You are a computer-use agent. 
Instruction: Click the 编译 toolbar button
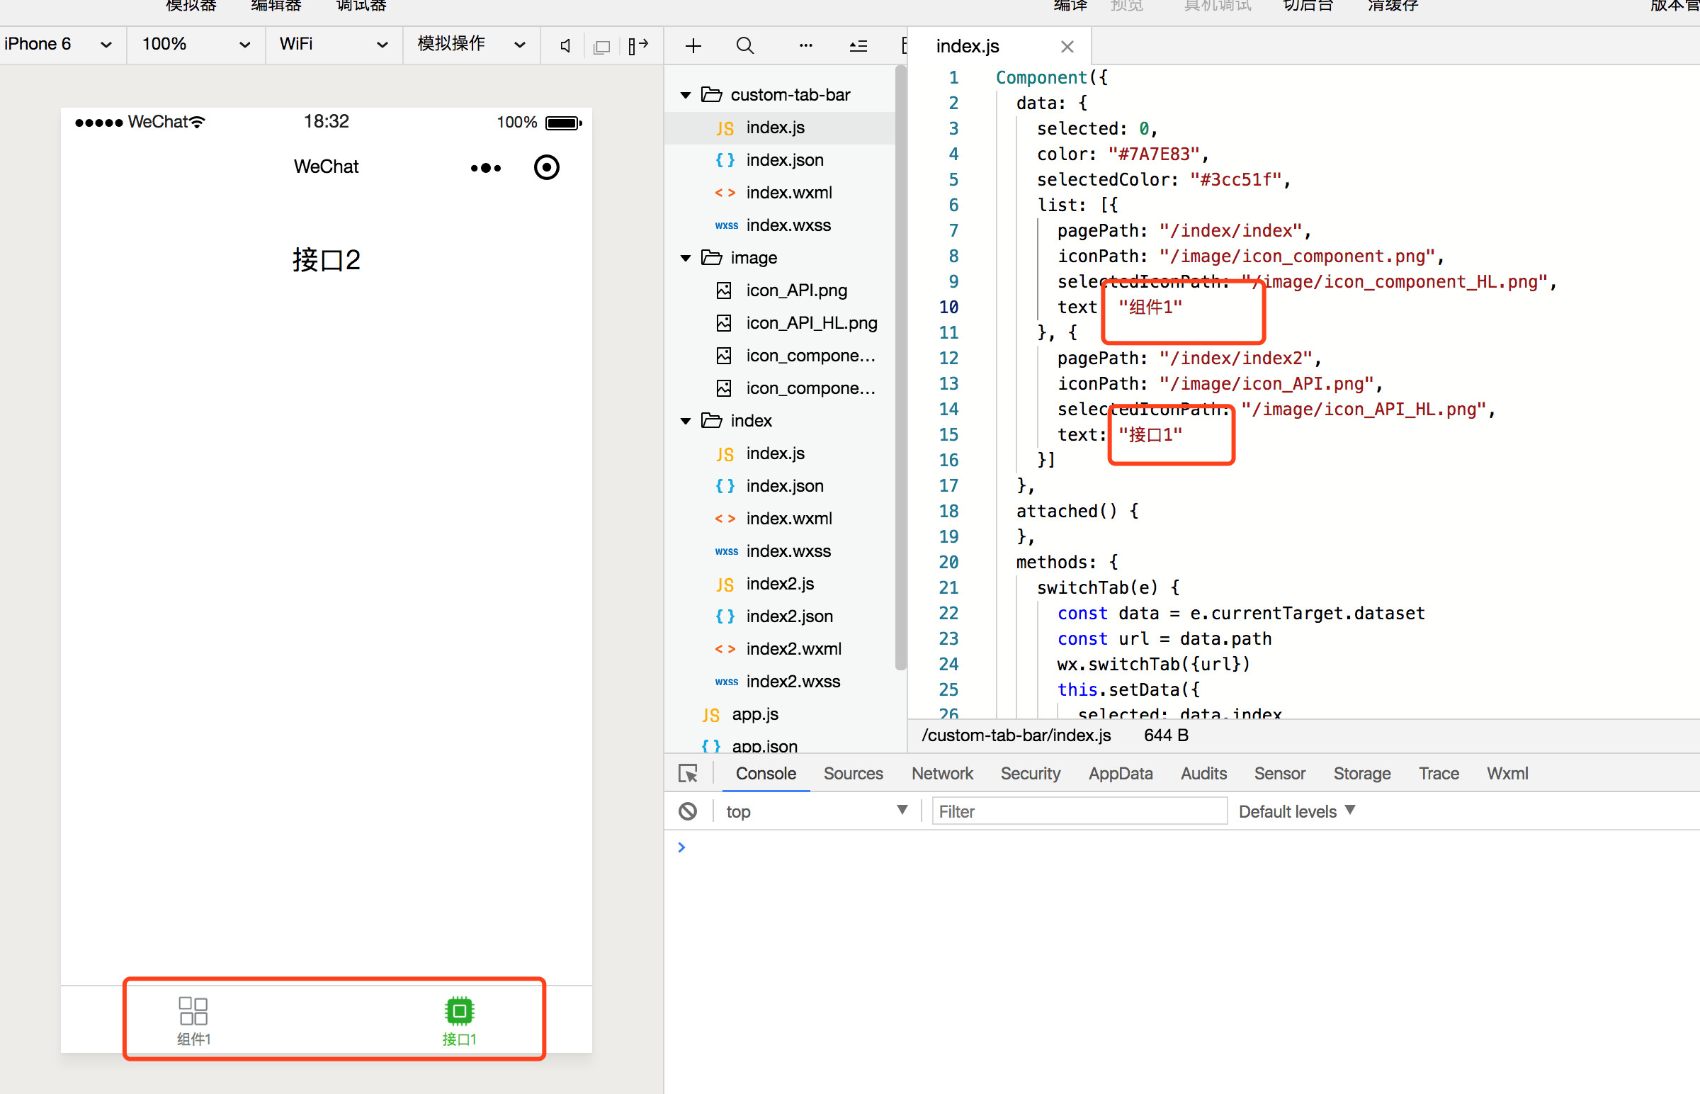(x=1071, y=6)
